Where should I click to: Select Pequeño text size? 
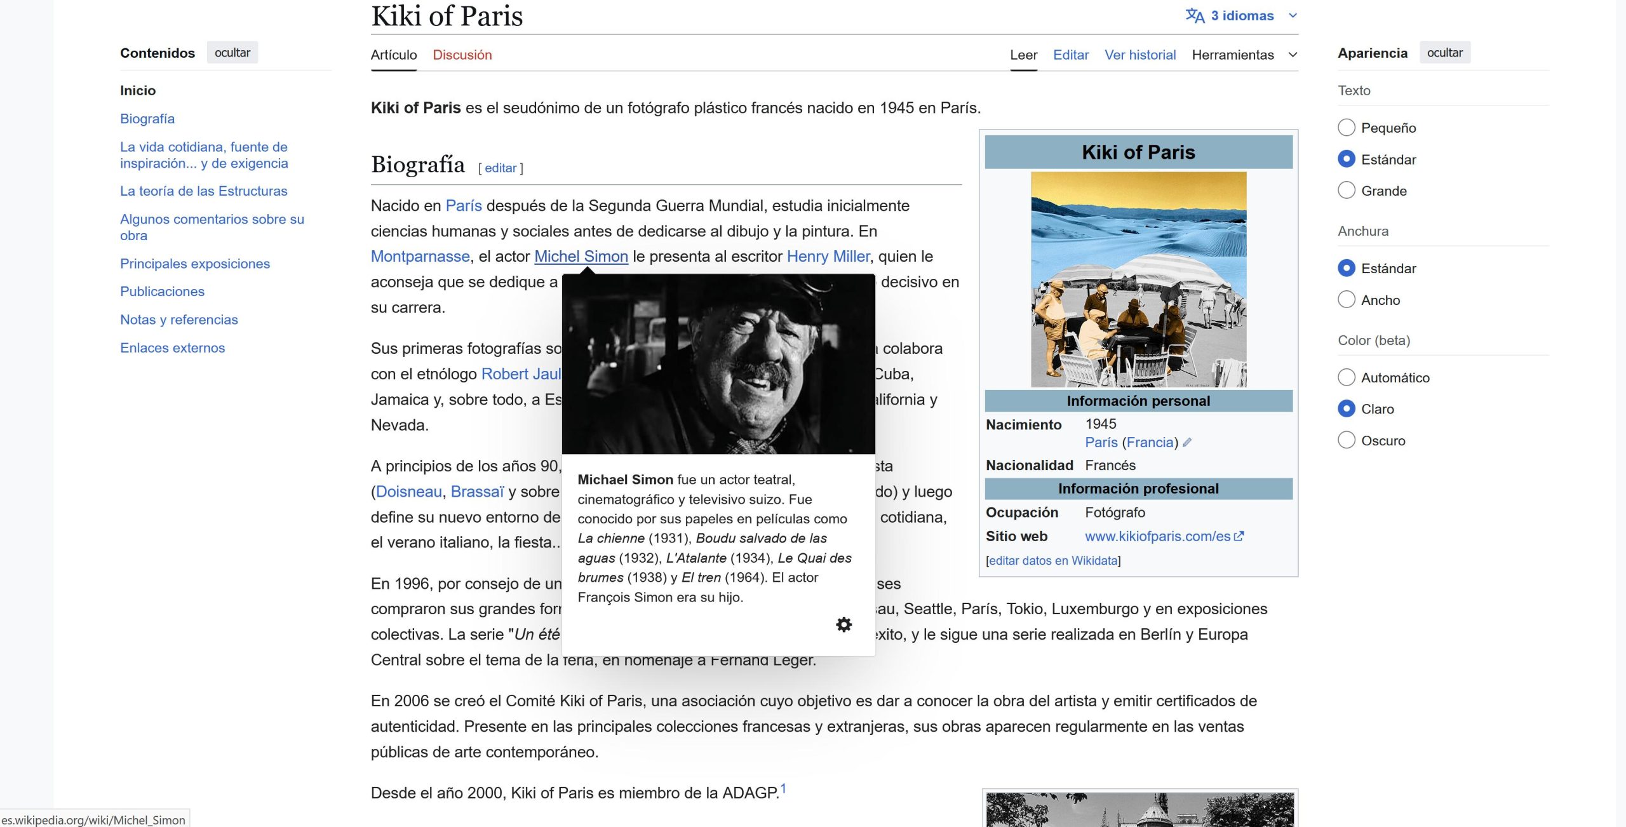(1347, 128)
